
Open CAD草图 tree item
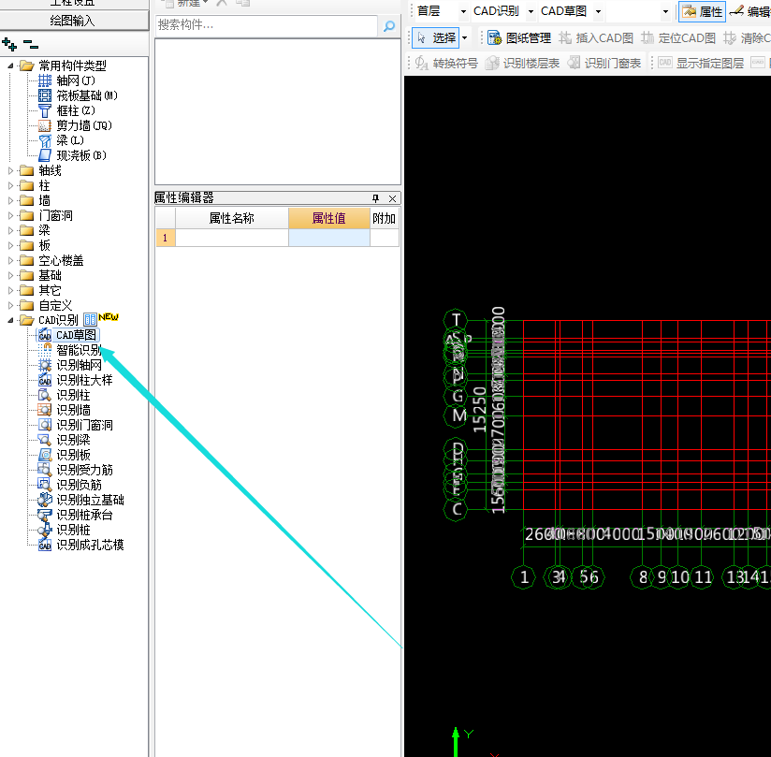(69, 335)
